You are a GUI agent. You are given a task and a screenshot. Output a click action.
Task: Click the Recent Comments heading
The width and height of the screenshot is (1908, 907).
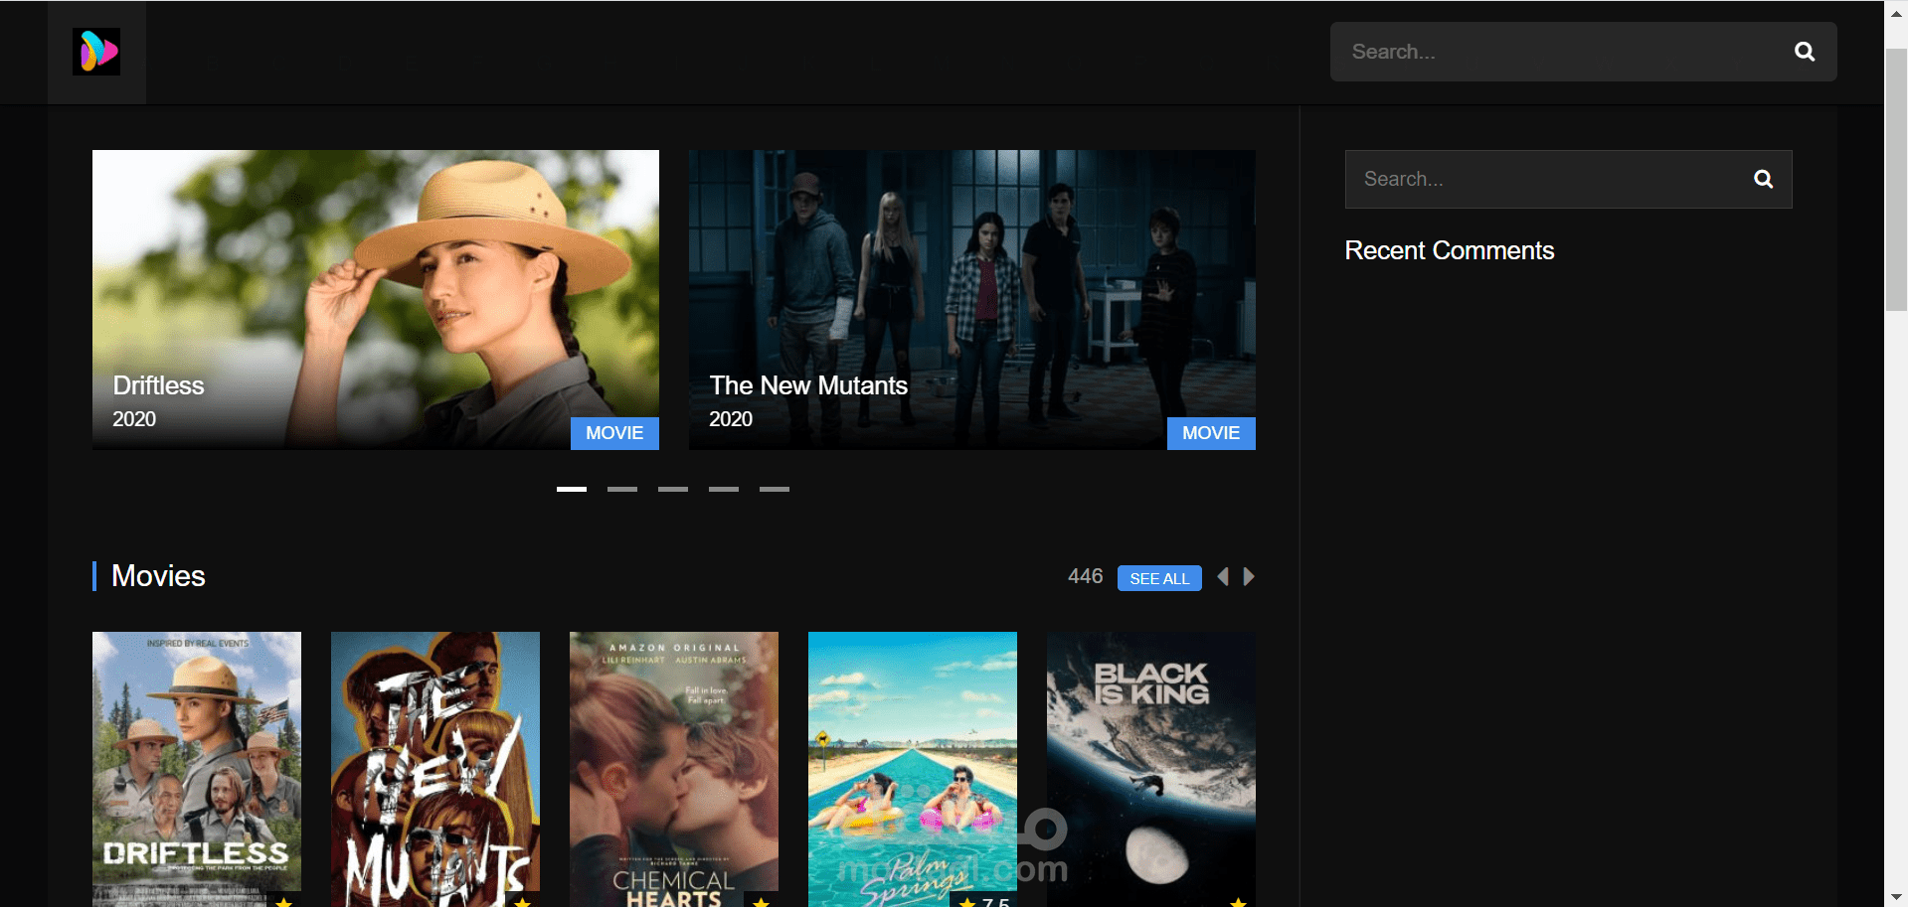1449,250
